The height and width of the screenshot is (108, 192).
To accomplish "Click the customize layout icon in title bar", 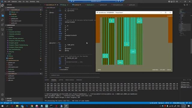I will [x=177, y=1].
